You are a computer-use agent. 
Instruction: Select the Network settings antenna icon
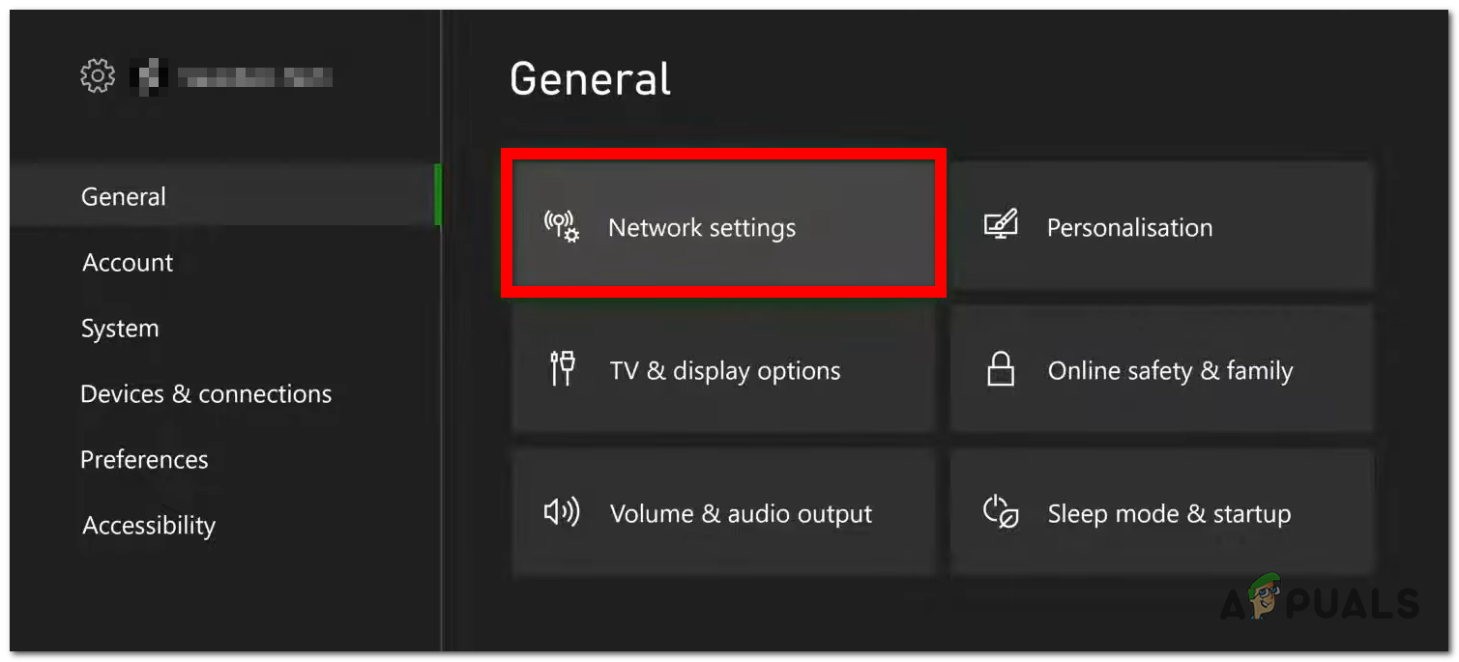(559, 225)
